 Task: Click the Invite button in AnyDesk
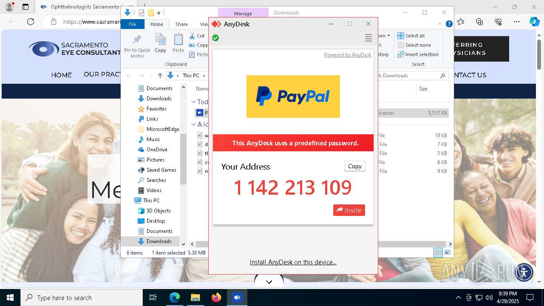coord(349,210)
